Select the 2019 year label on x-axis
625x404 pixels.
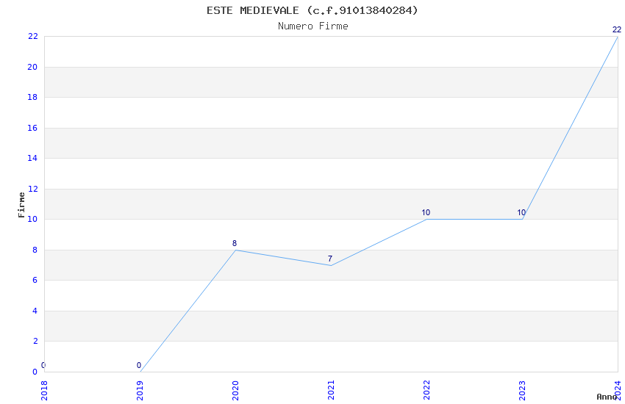pos(140,389)
